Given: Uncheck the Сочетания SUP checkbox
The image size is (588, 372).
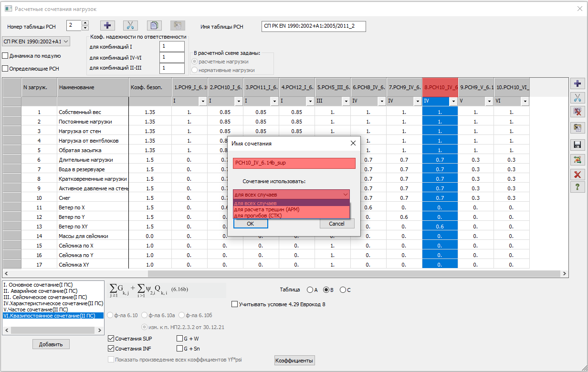Looking at the screenshot, I should [x=111, y=339].
